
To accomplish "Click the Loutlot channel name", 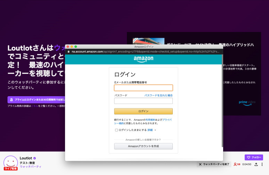I will pos(26,158).
